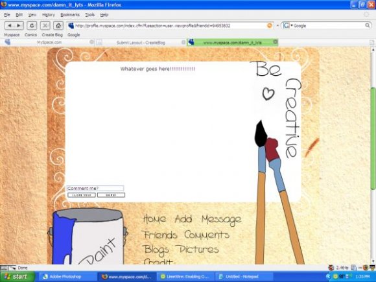The height and width of the screenshot is (282, 376).
Task: Open the Tools menu
Action: [x=90, y=15]
